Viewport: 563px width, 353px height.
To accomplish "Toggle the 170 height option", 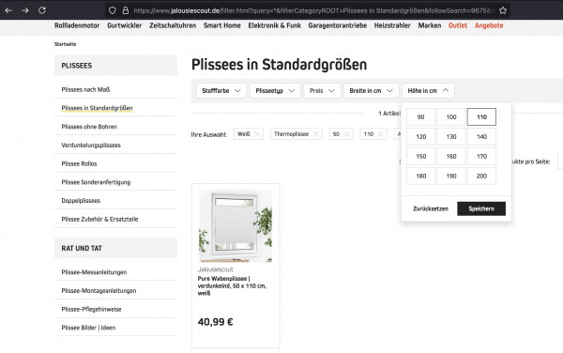I will coord(481,156).
